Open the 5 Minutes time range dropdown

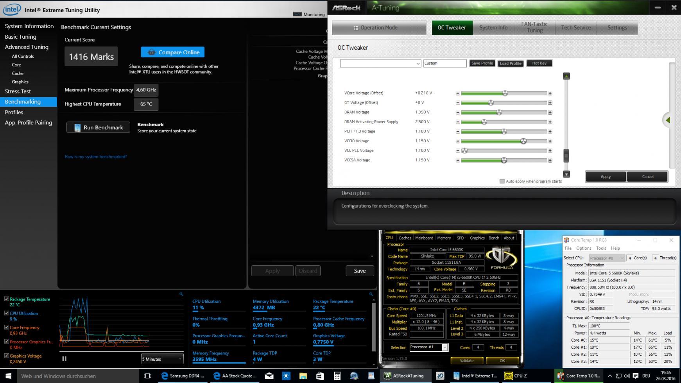162,359
